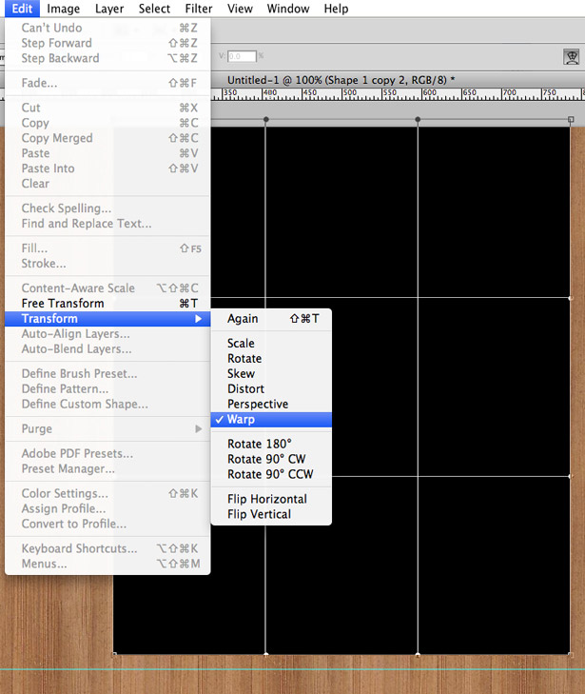
Task: Choose Skew transform option
Action: coord(271,373)
